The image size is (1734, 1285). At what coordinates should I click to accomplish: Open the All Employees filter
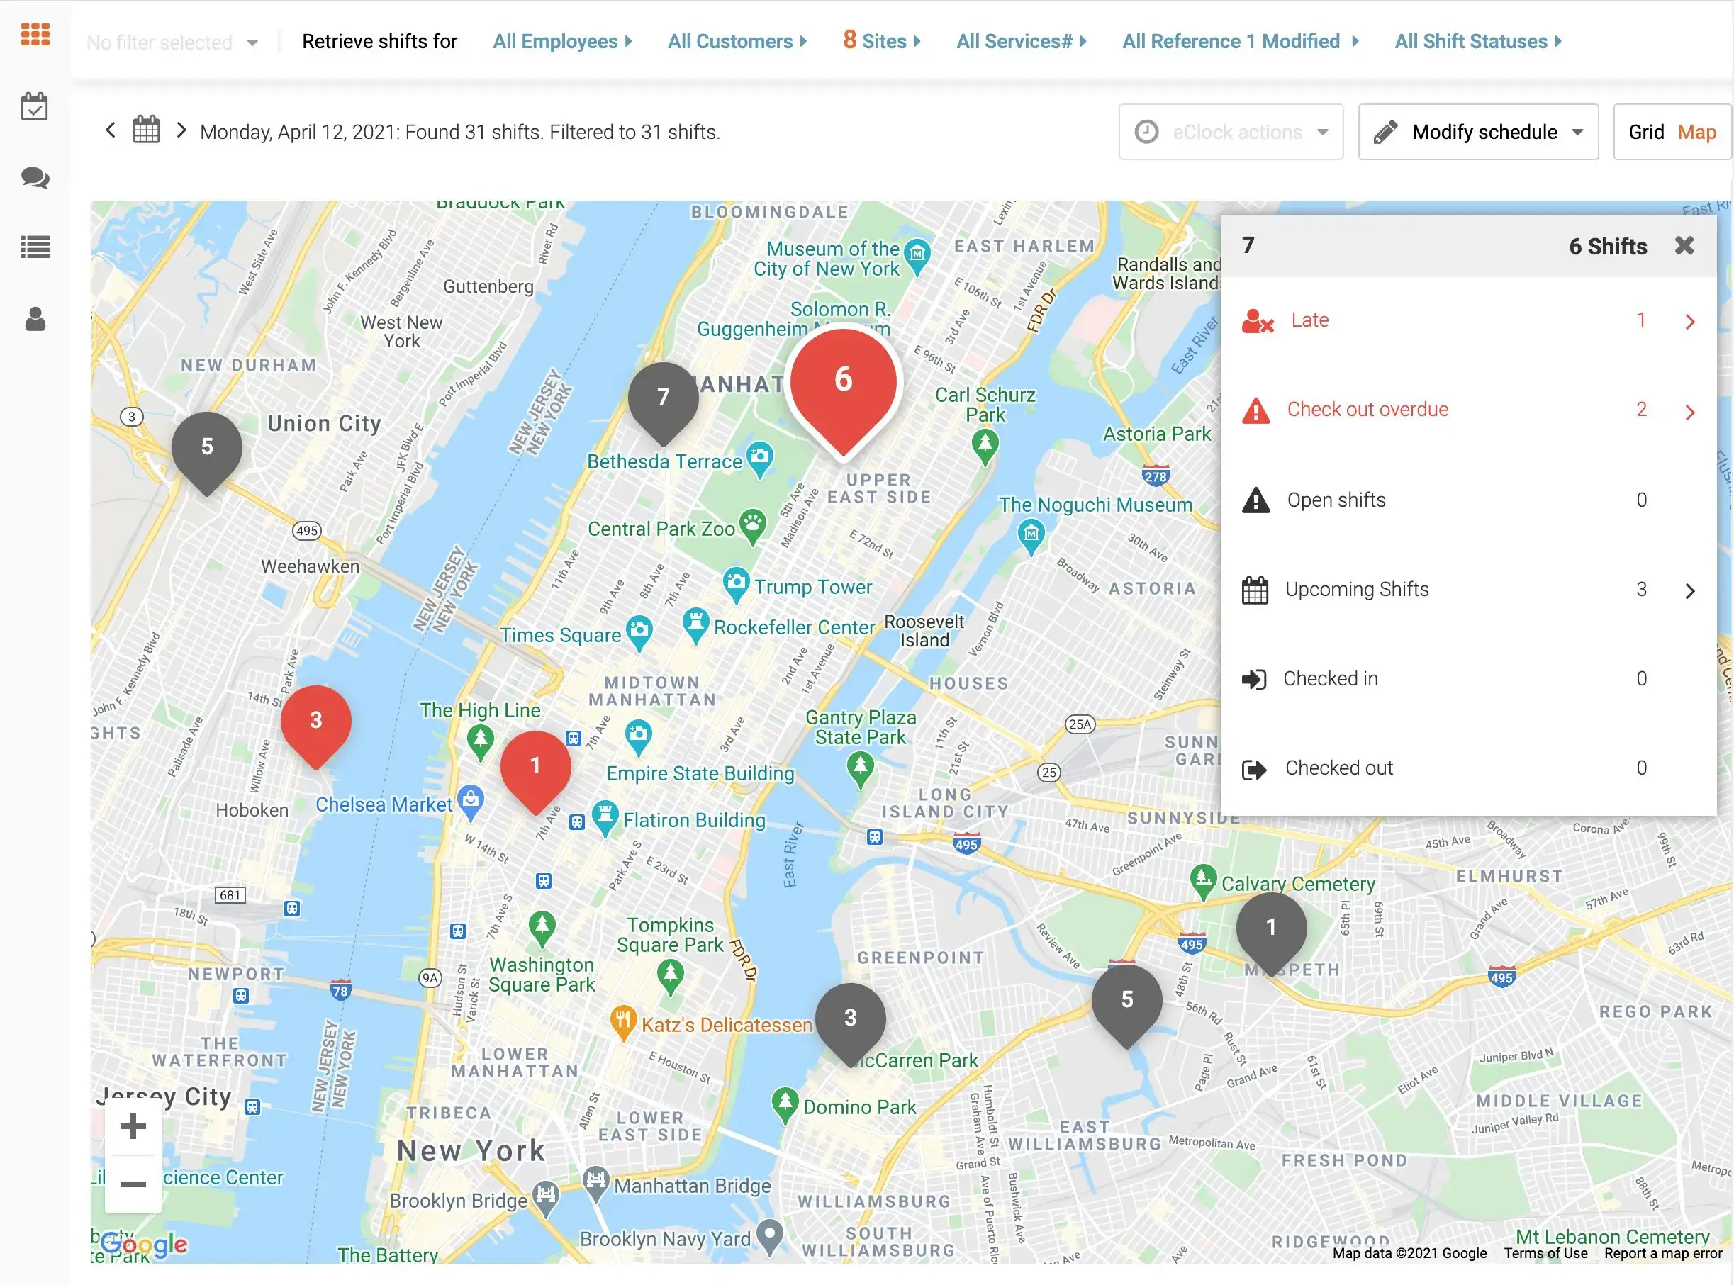(562, 41)
